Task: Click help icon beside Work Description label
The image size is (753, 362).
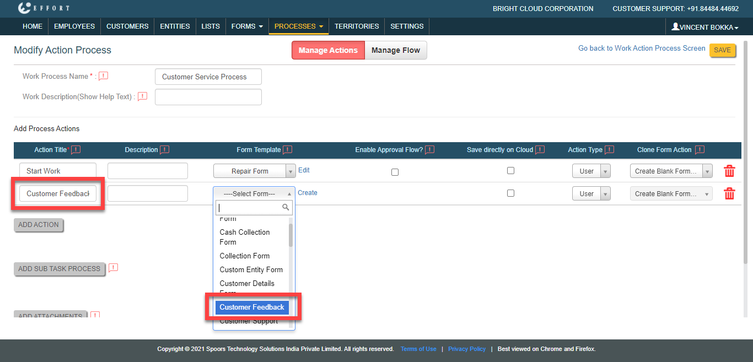Action: 142,96
